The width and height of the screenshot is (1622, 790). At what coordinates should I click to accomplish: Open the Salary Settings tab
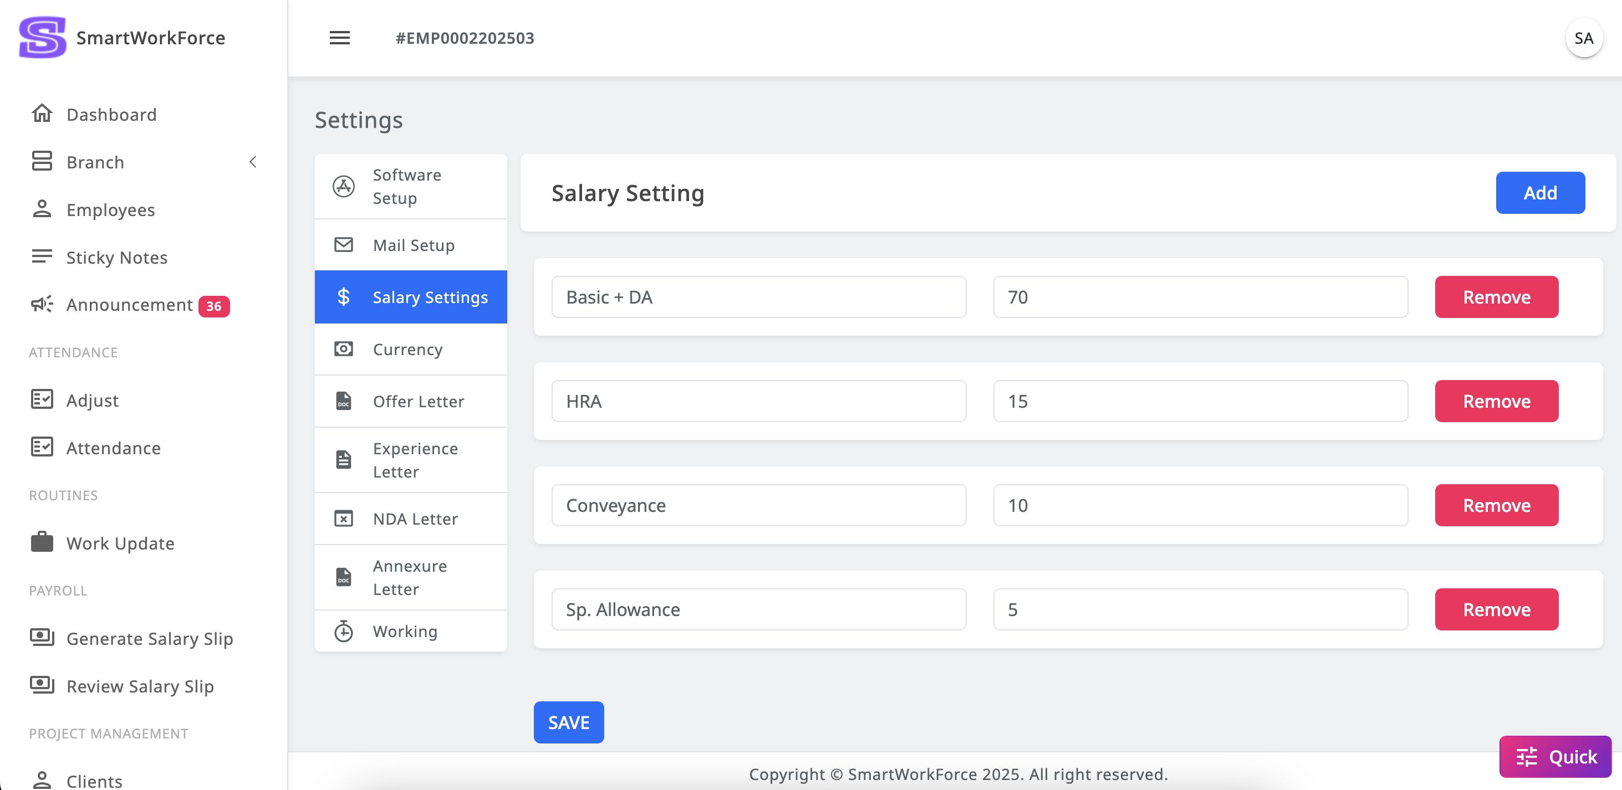[411, 297]
